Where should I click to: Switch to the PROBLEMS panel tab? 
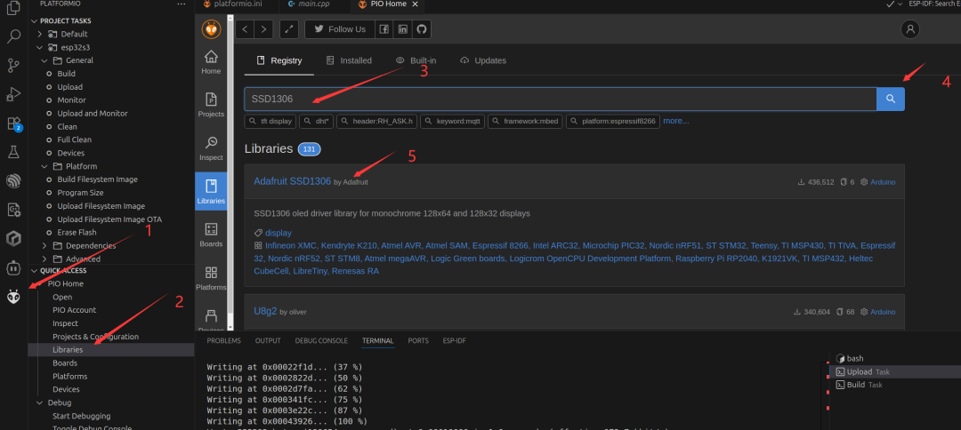tap(223, 340)
